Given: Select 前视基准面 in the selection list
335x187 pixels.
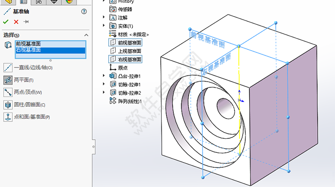Looking at the screenshot, I should click(x=50, y=44).
